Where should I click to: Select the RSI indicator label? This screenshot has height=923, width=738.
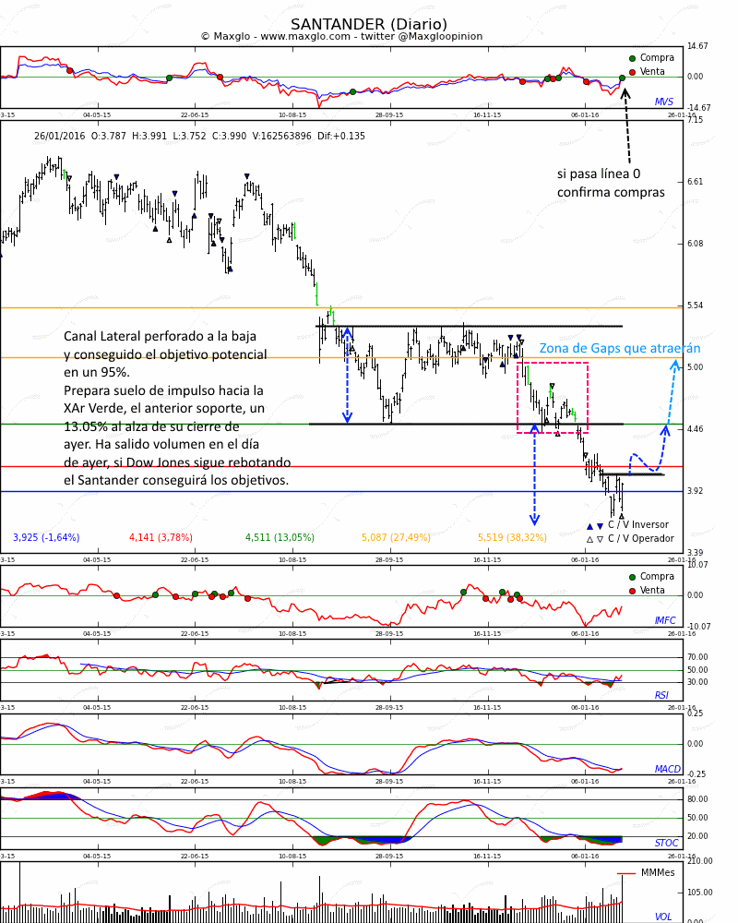coord(661,696)
